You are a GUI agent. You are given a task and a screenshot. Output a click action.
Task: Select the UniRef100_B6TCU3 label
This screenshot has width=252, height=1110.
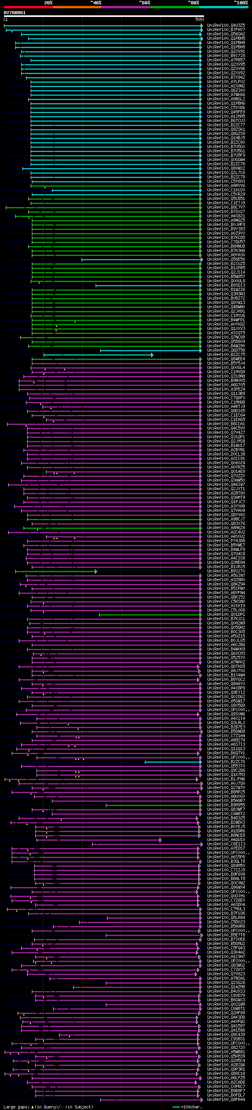click(226, 120)
